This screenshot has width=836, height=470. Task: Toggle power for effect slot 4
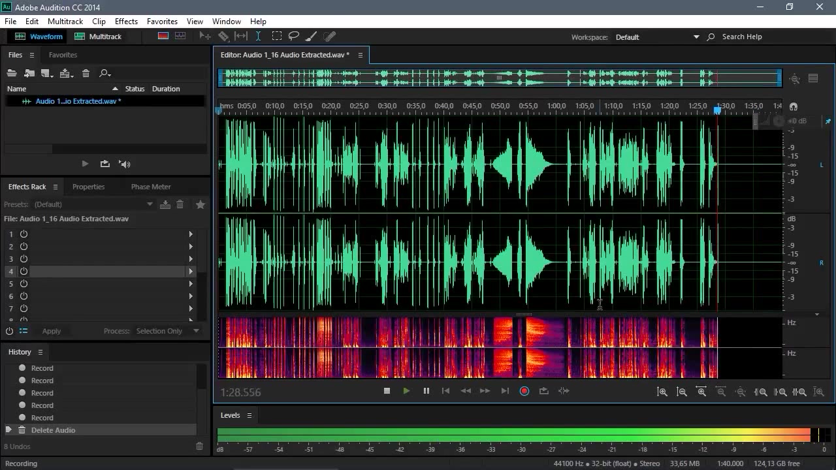[x=24, y=271]
